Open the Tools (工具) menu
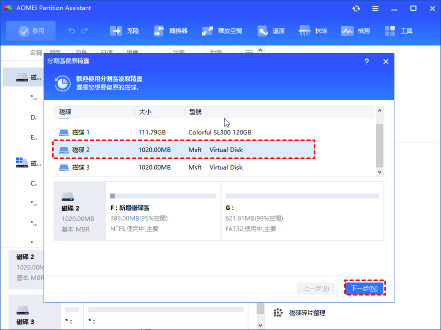 pos(398,31)
